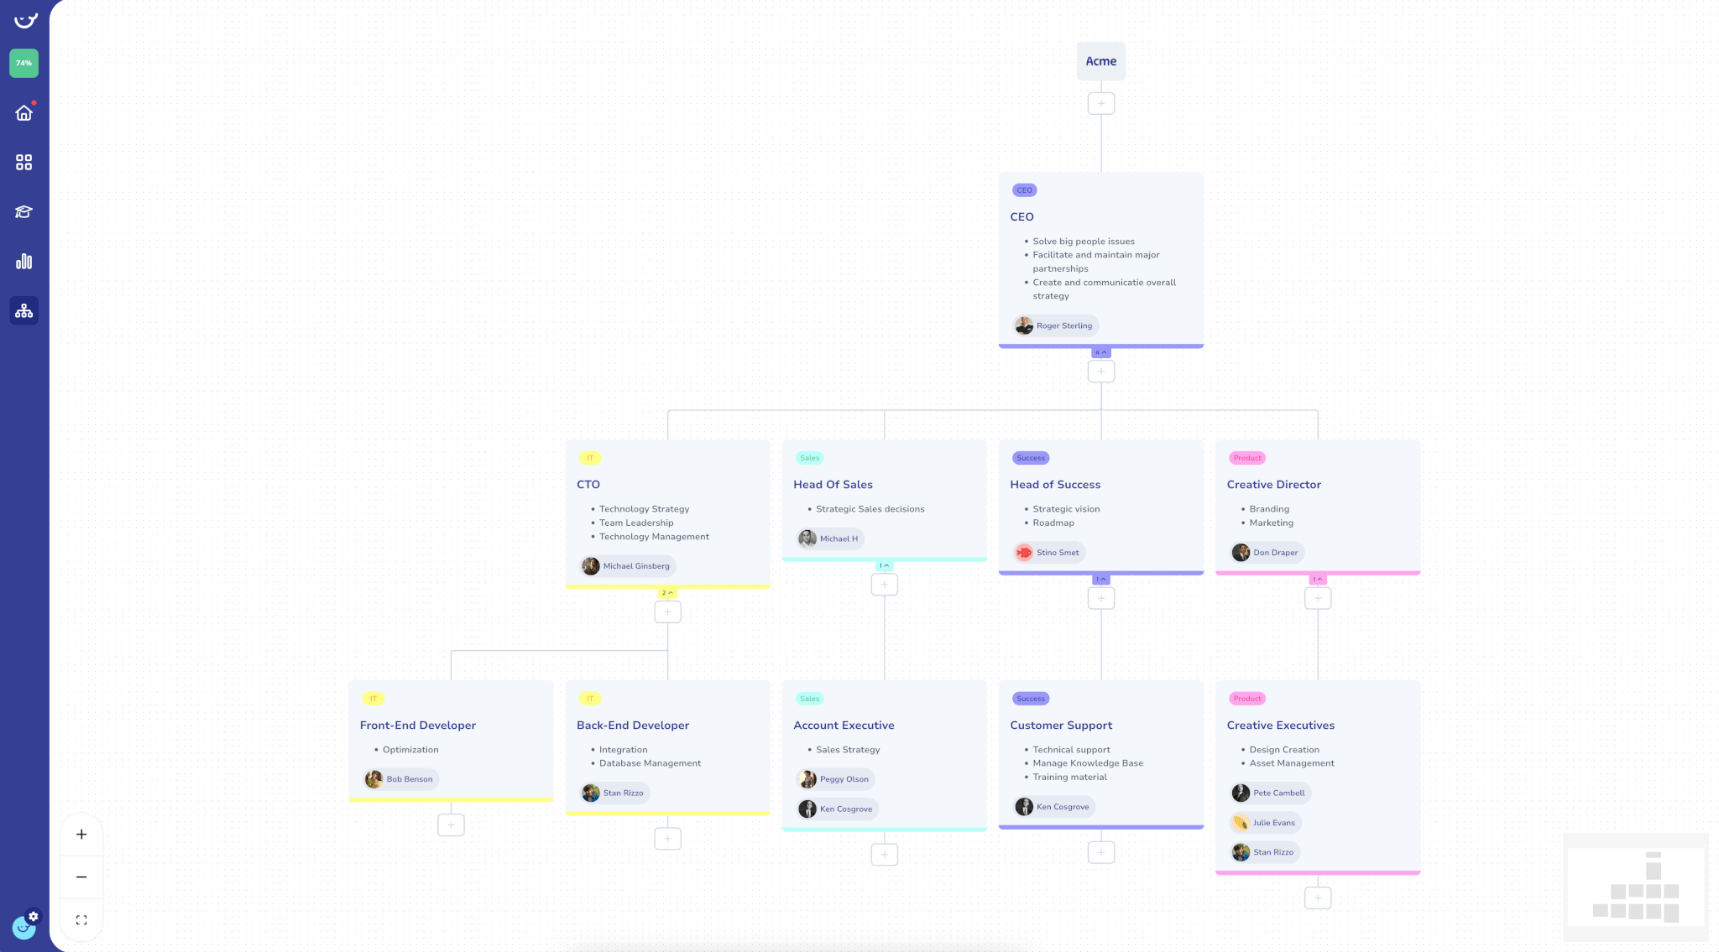
Task: Toggle fullscreen fit view icon
Action: (x=81, y=920)
